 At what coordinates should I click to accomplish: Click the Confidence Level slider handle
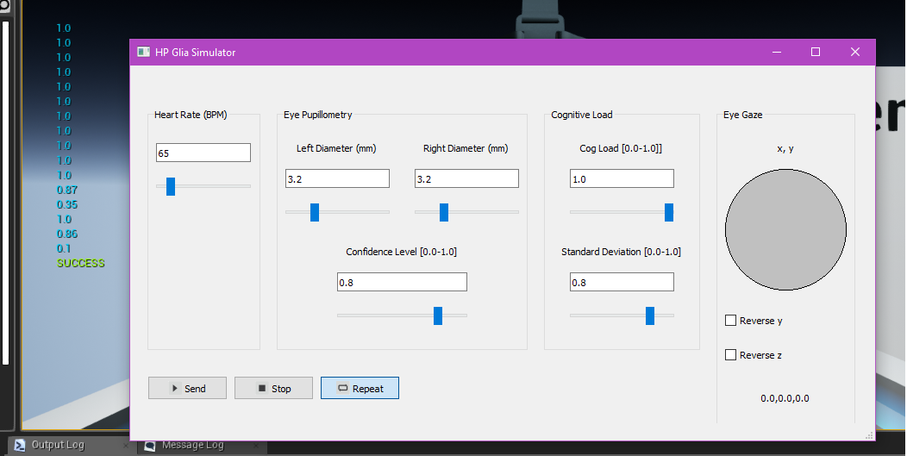point(438,315)
